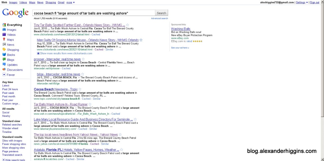This screenshot has height=161, width=324.
Task: Click the Videos icon in sidebar
Action: tap(4, 35)
